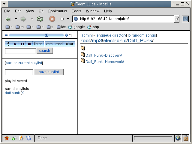Image resolution: width=192 pixels, height=144 pixels.
Task: Go back with the Back arrow
Action: [x=8, y=19]
